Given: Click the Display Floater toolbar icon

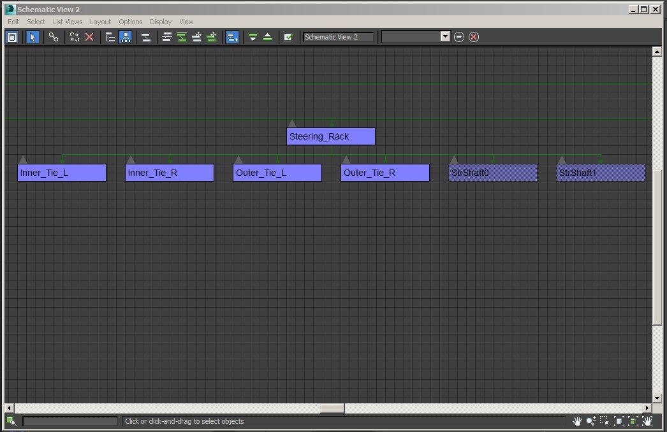Looking at the screenshot, I should tap(11, 37).
